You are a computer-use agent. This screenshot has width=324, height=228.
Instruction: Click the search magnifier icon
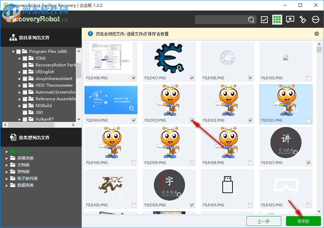(251, 20)
